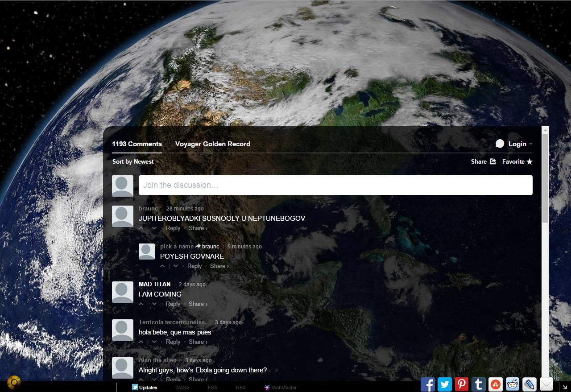Click the scrollbar up arrow of comments panel
The height and width of the screenshot is (392, 571).
tap(545, 130)
